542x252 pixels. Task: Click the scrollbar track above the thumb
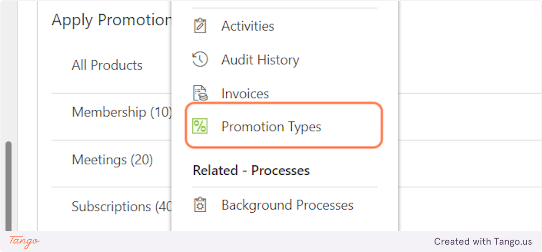pyautogui.click(x=9, y=68)
